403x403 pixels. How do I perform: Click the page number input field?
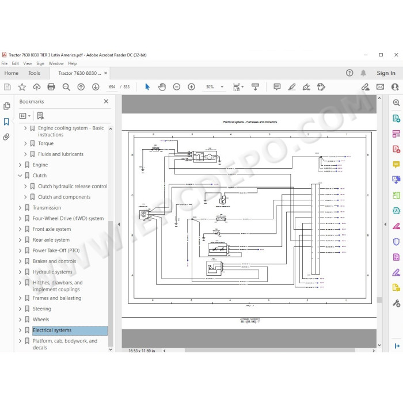pos(112,87)
